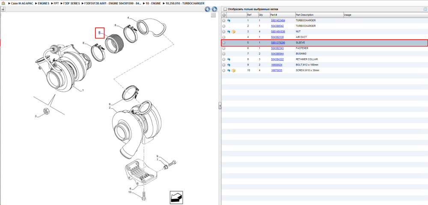Add the NUT row with its plus icon
Image resolution: width=428 pixels, height=205 pixels.
click(x=224, y=32)
